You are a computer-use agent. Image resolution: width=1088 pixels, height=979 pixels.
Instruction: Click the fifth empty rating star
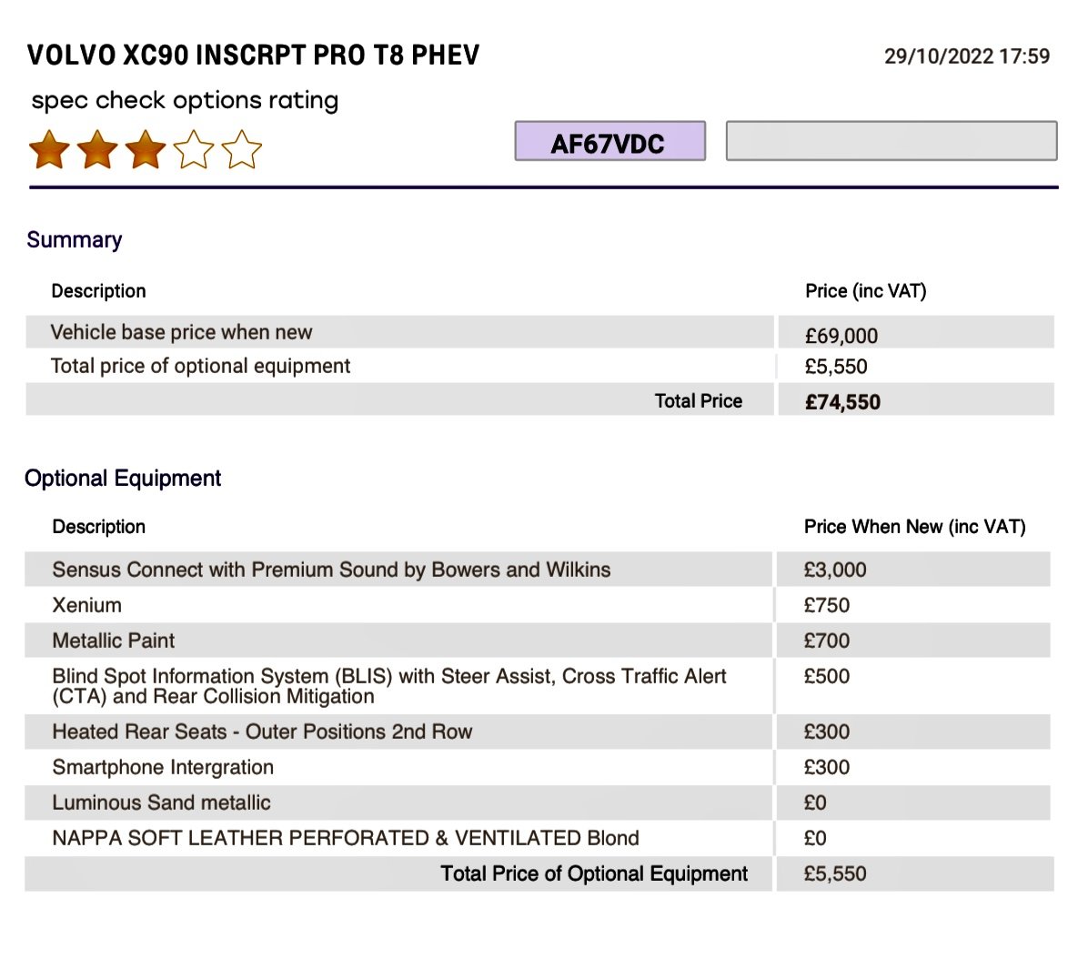point(241,149)
